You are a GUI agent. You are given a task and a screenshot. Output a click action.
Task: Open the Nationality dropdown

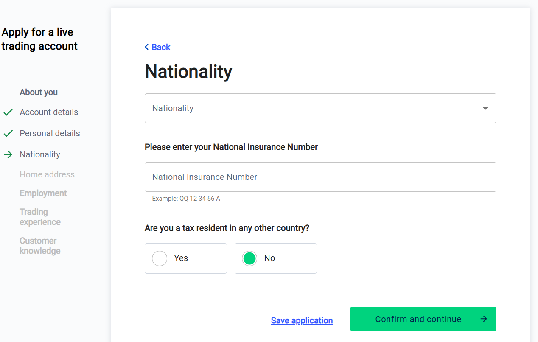point(314,108)
